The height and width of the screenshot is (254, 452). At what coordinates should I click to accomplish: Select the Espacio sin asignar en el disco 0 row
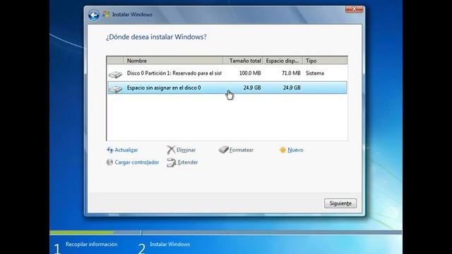coord(227,87)
